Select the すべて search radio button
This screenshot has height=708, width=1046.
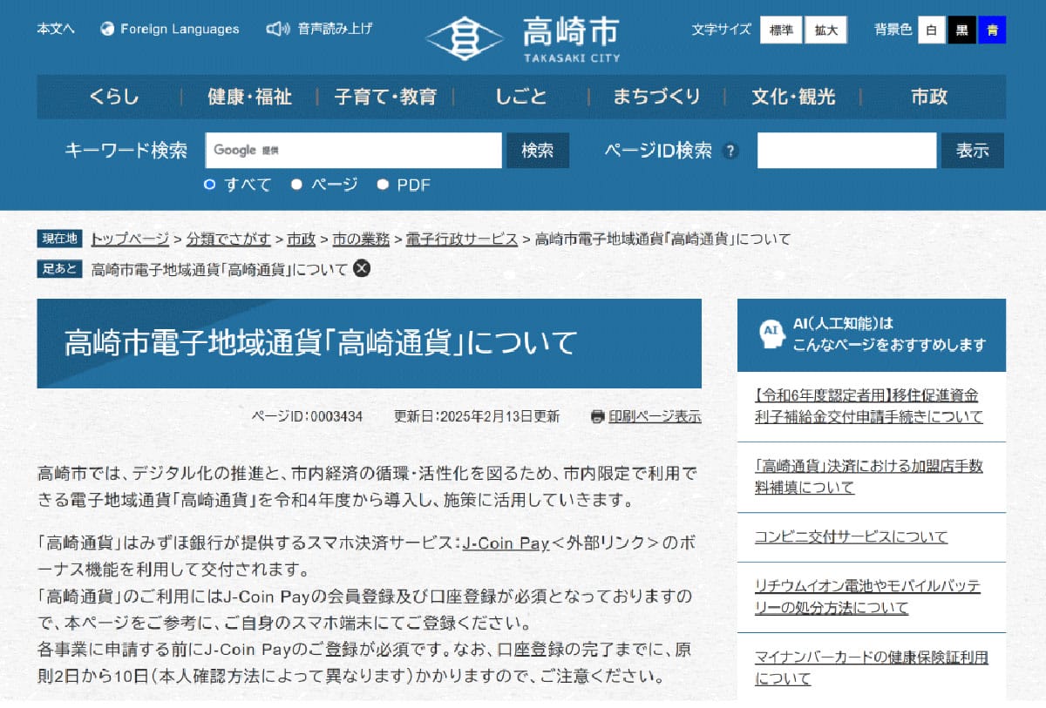[209, 184]
